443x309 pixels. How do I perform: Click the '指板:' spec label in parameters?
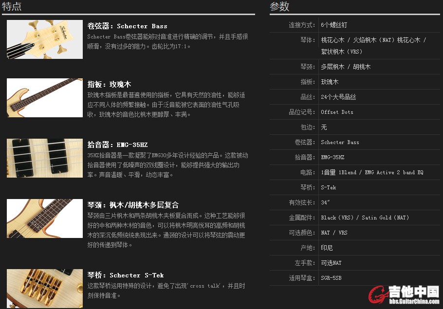[x=308, y=82]
